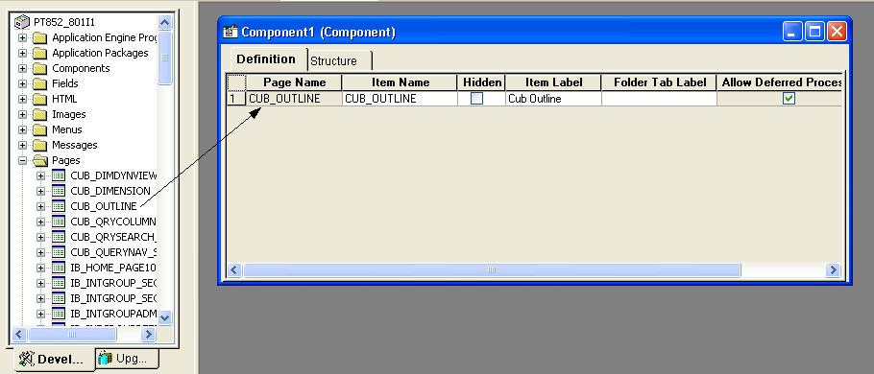Screen dimensions: 874x374
Task: Click the component grid horizontal scroll thumb
Action: coord(492,269)
